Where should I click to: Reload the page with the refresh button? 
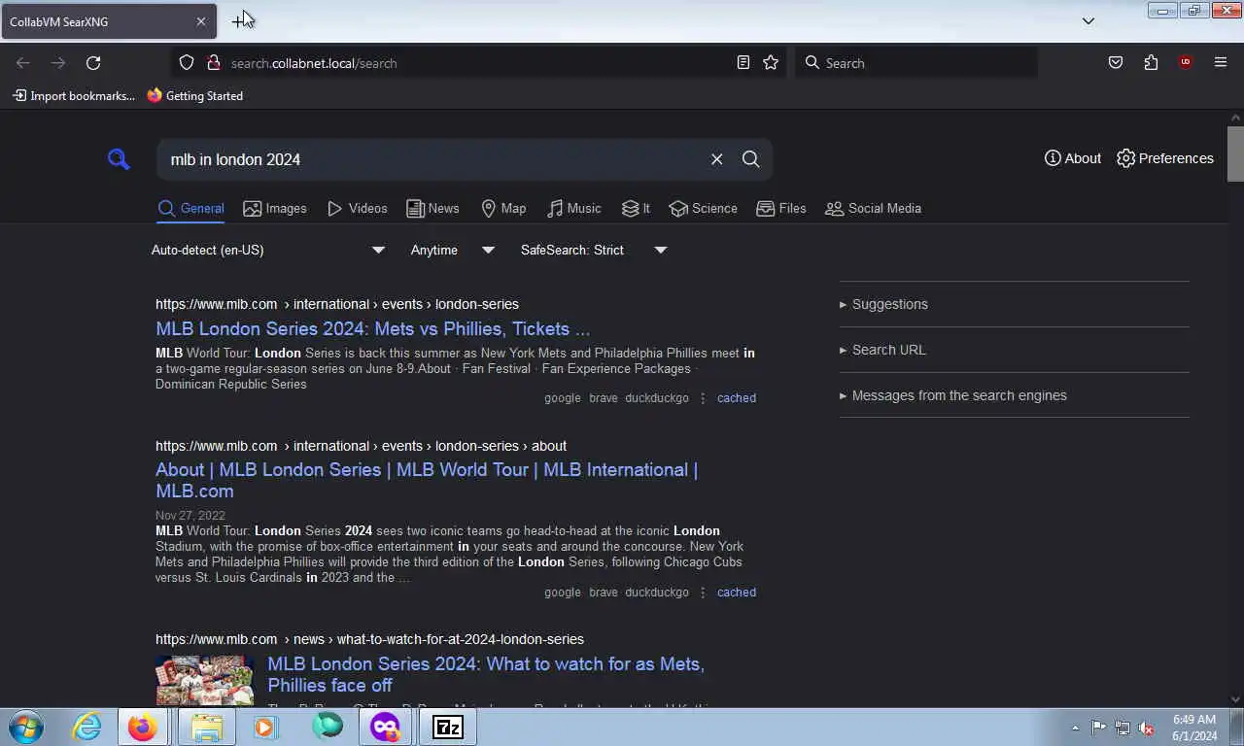(93, 63)
